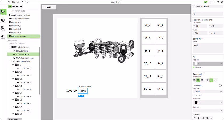
Task: Click the SK_10 softkey on canvas
Action: [147, 63]
